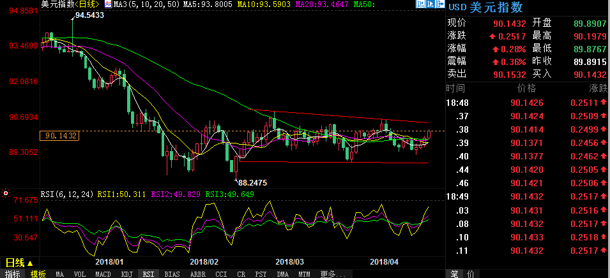The height and width of the screenshot is (278, 610).
Task: Open the 日线 period label in chart title
Action: (88, 4)
